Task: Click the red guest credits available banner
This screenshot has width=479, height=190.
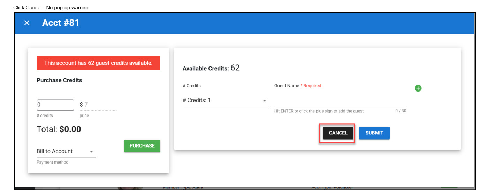Action: coord(98,63)
